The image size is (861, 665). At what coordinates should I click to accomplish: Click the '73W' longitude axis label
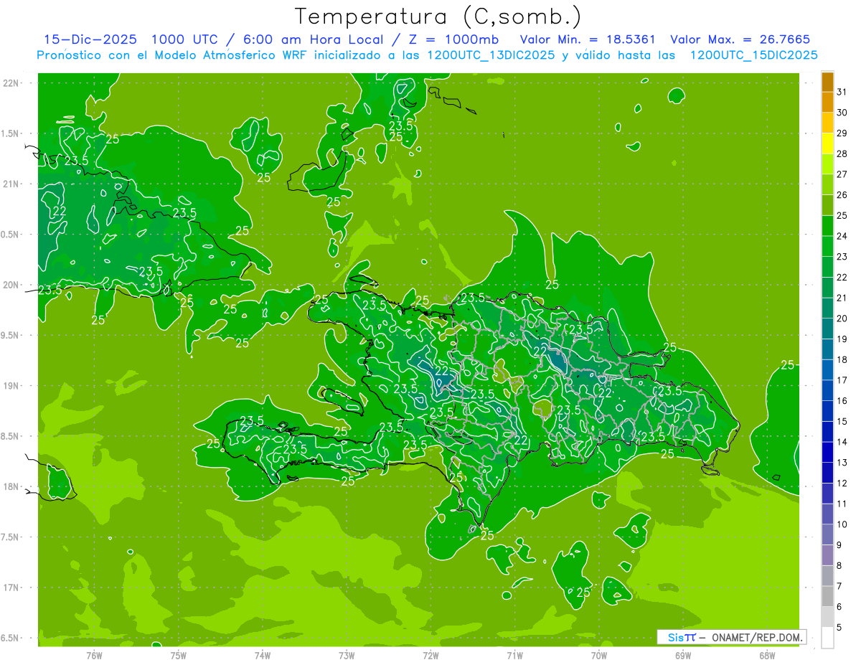347,656
